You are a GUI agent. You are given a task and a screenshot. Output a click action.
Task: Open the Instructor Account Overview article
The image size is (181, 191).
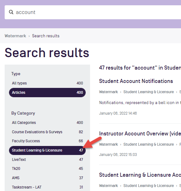(x=140, y=134)
